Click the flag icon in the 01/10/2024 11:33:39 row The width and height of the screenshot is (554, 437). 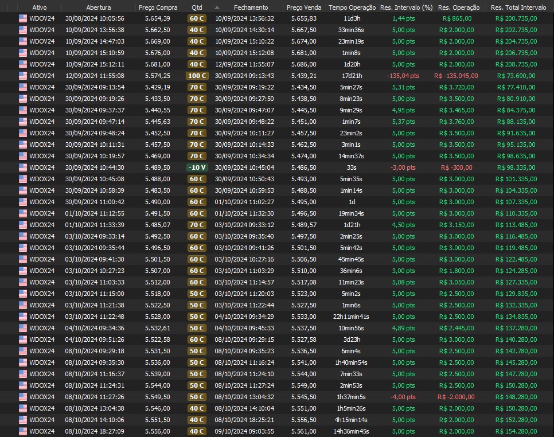click(23, 225)
